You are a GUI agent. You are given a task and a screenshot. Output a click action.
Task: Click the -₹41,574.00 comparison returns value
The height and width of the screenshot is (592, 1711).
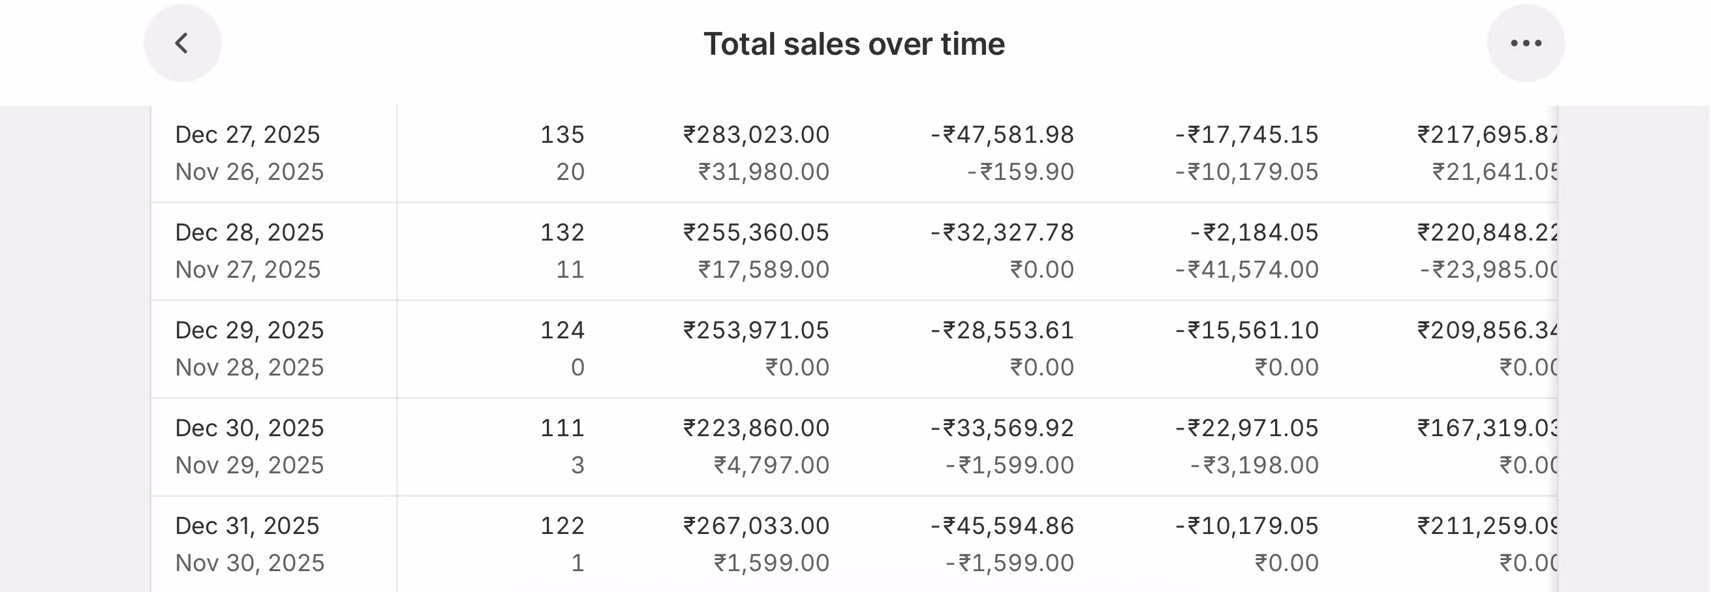[1246, 270]
